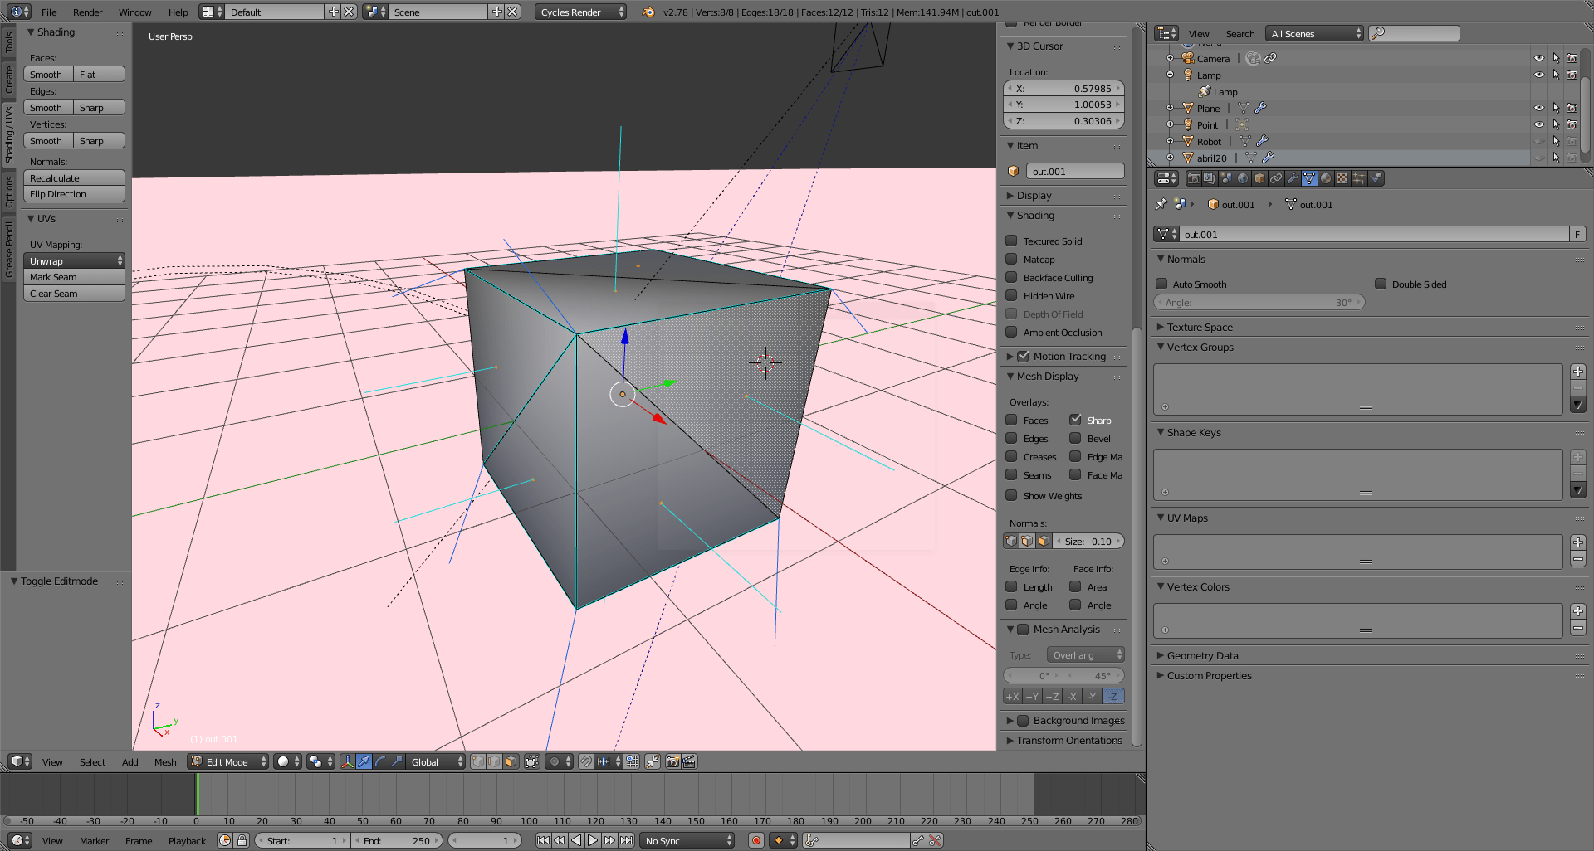Click the Recalculate normals button
Viewport: 1594px width, 851px height.
coord(74,177)
